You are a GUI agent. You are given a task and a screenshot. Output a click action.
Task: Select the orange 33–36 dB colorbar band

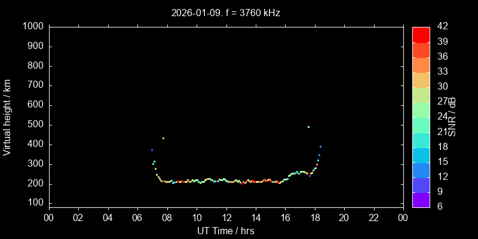coord(421,65)
